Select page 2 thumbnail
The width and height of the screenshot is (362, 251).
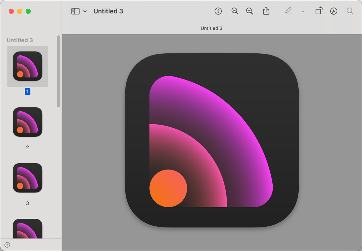27,122
